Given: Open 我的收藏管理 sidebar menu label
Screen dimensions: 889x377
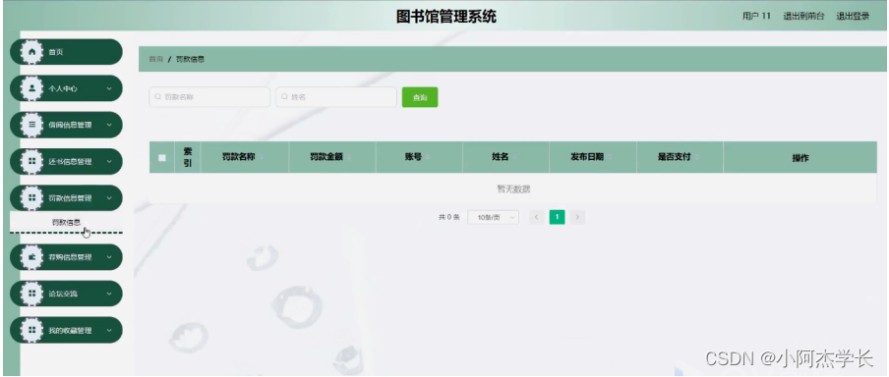Looking at the screenshot, I should (70, 331).
